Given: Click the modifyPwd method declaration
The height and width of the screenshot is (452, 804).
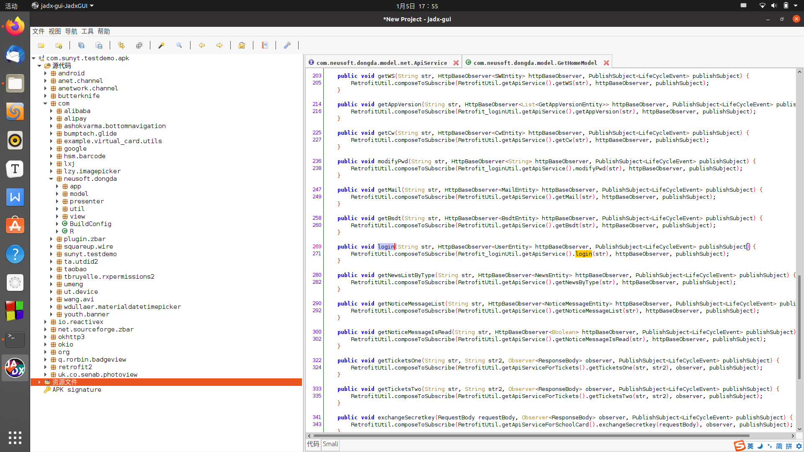Looking at the screenshot, I should [x=392, y=162].
